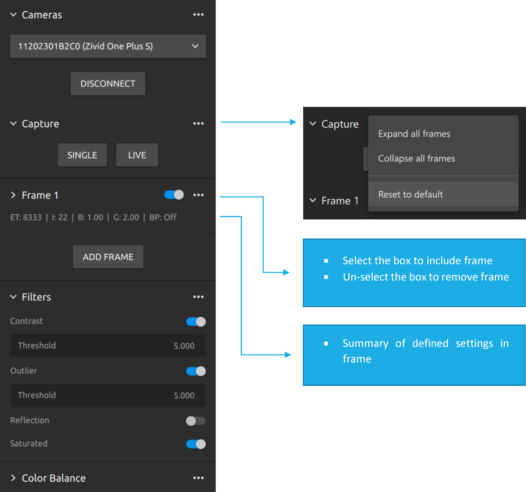
Task: Open the Frame 1 three-dot options menu
Action: [198, 195]
